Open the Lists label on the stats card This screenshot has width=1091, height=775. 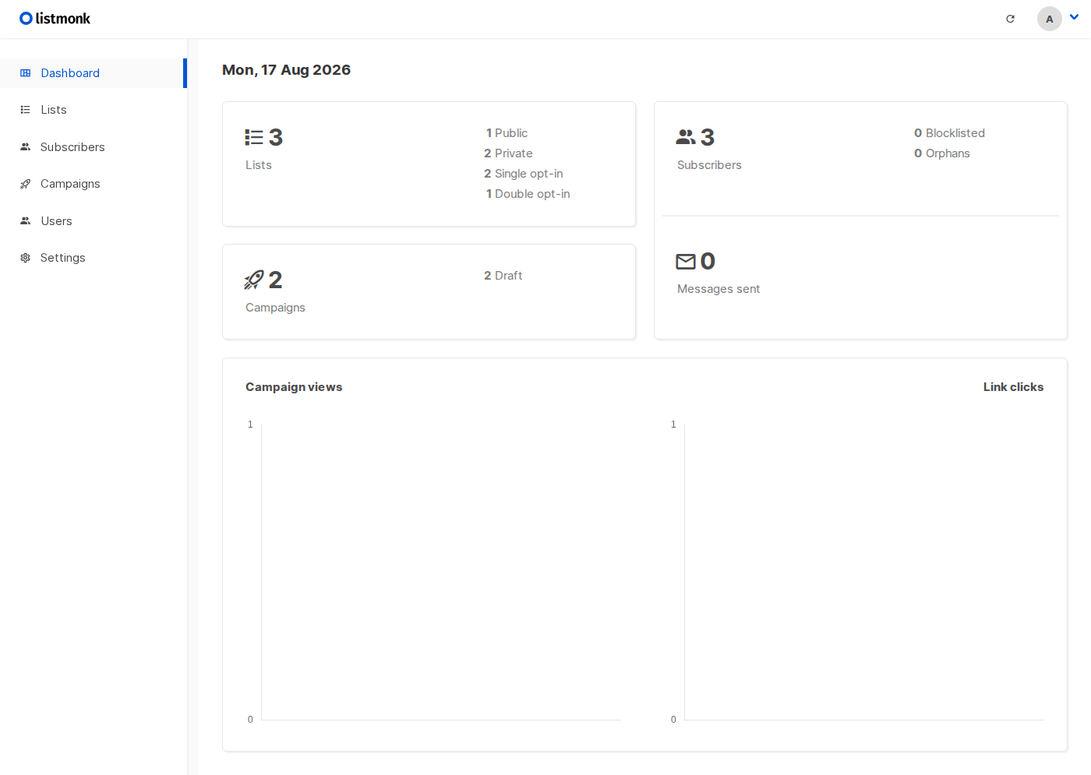[x=259, y=165]
